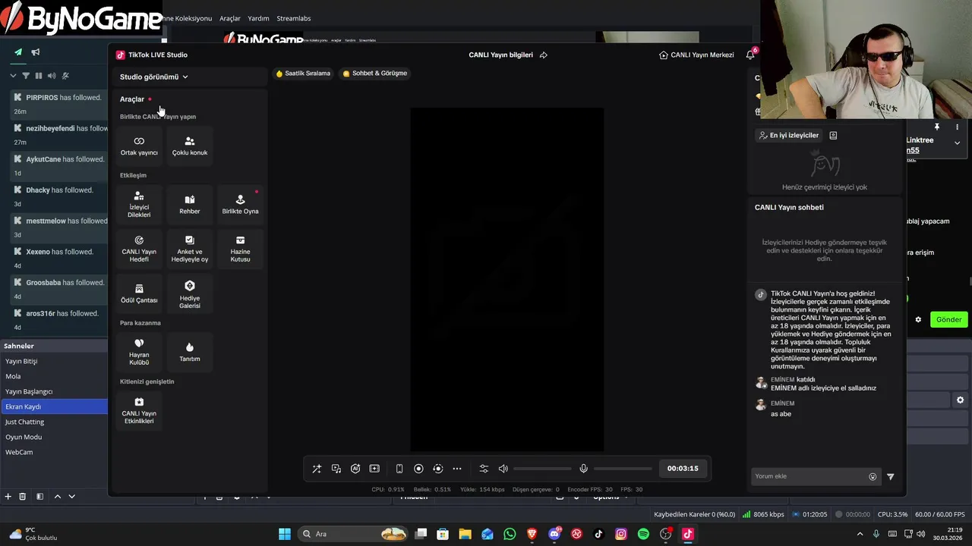Click the media and music icon
The width and height of the screenshot is (972, 546).
point(336,469)
